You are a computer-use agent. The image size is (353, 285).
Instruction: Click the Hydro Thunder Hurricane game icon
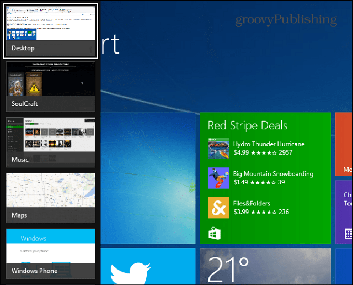pos(218,149)
